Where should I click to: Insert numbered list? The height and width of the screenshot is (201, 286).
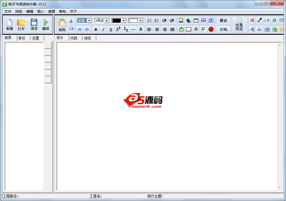click(150, 21)
